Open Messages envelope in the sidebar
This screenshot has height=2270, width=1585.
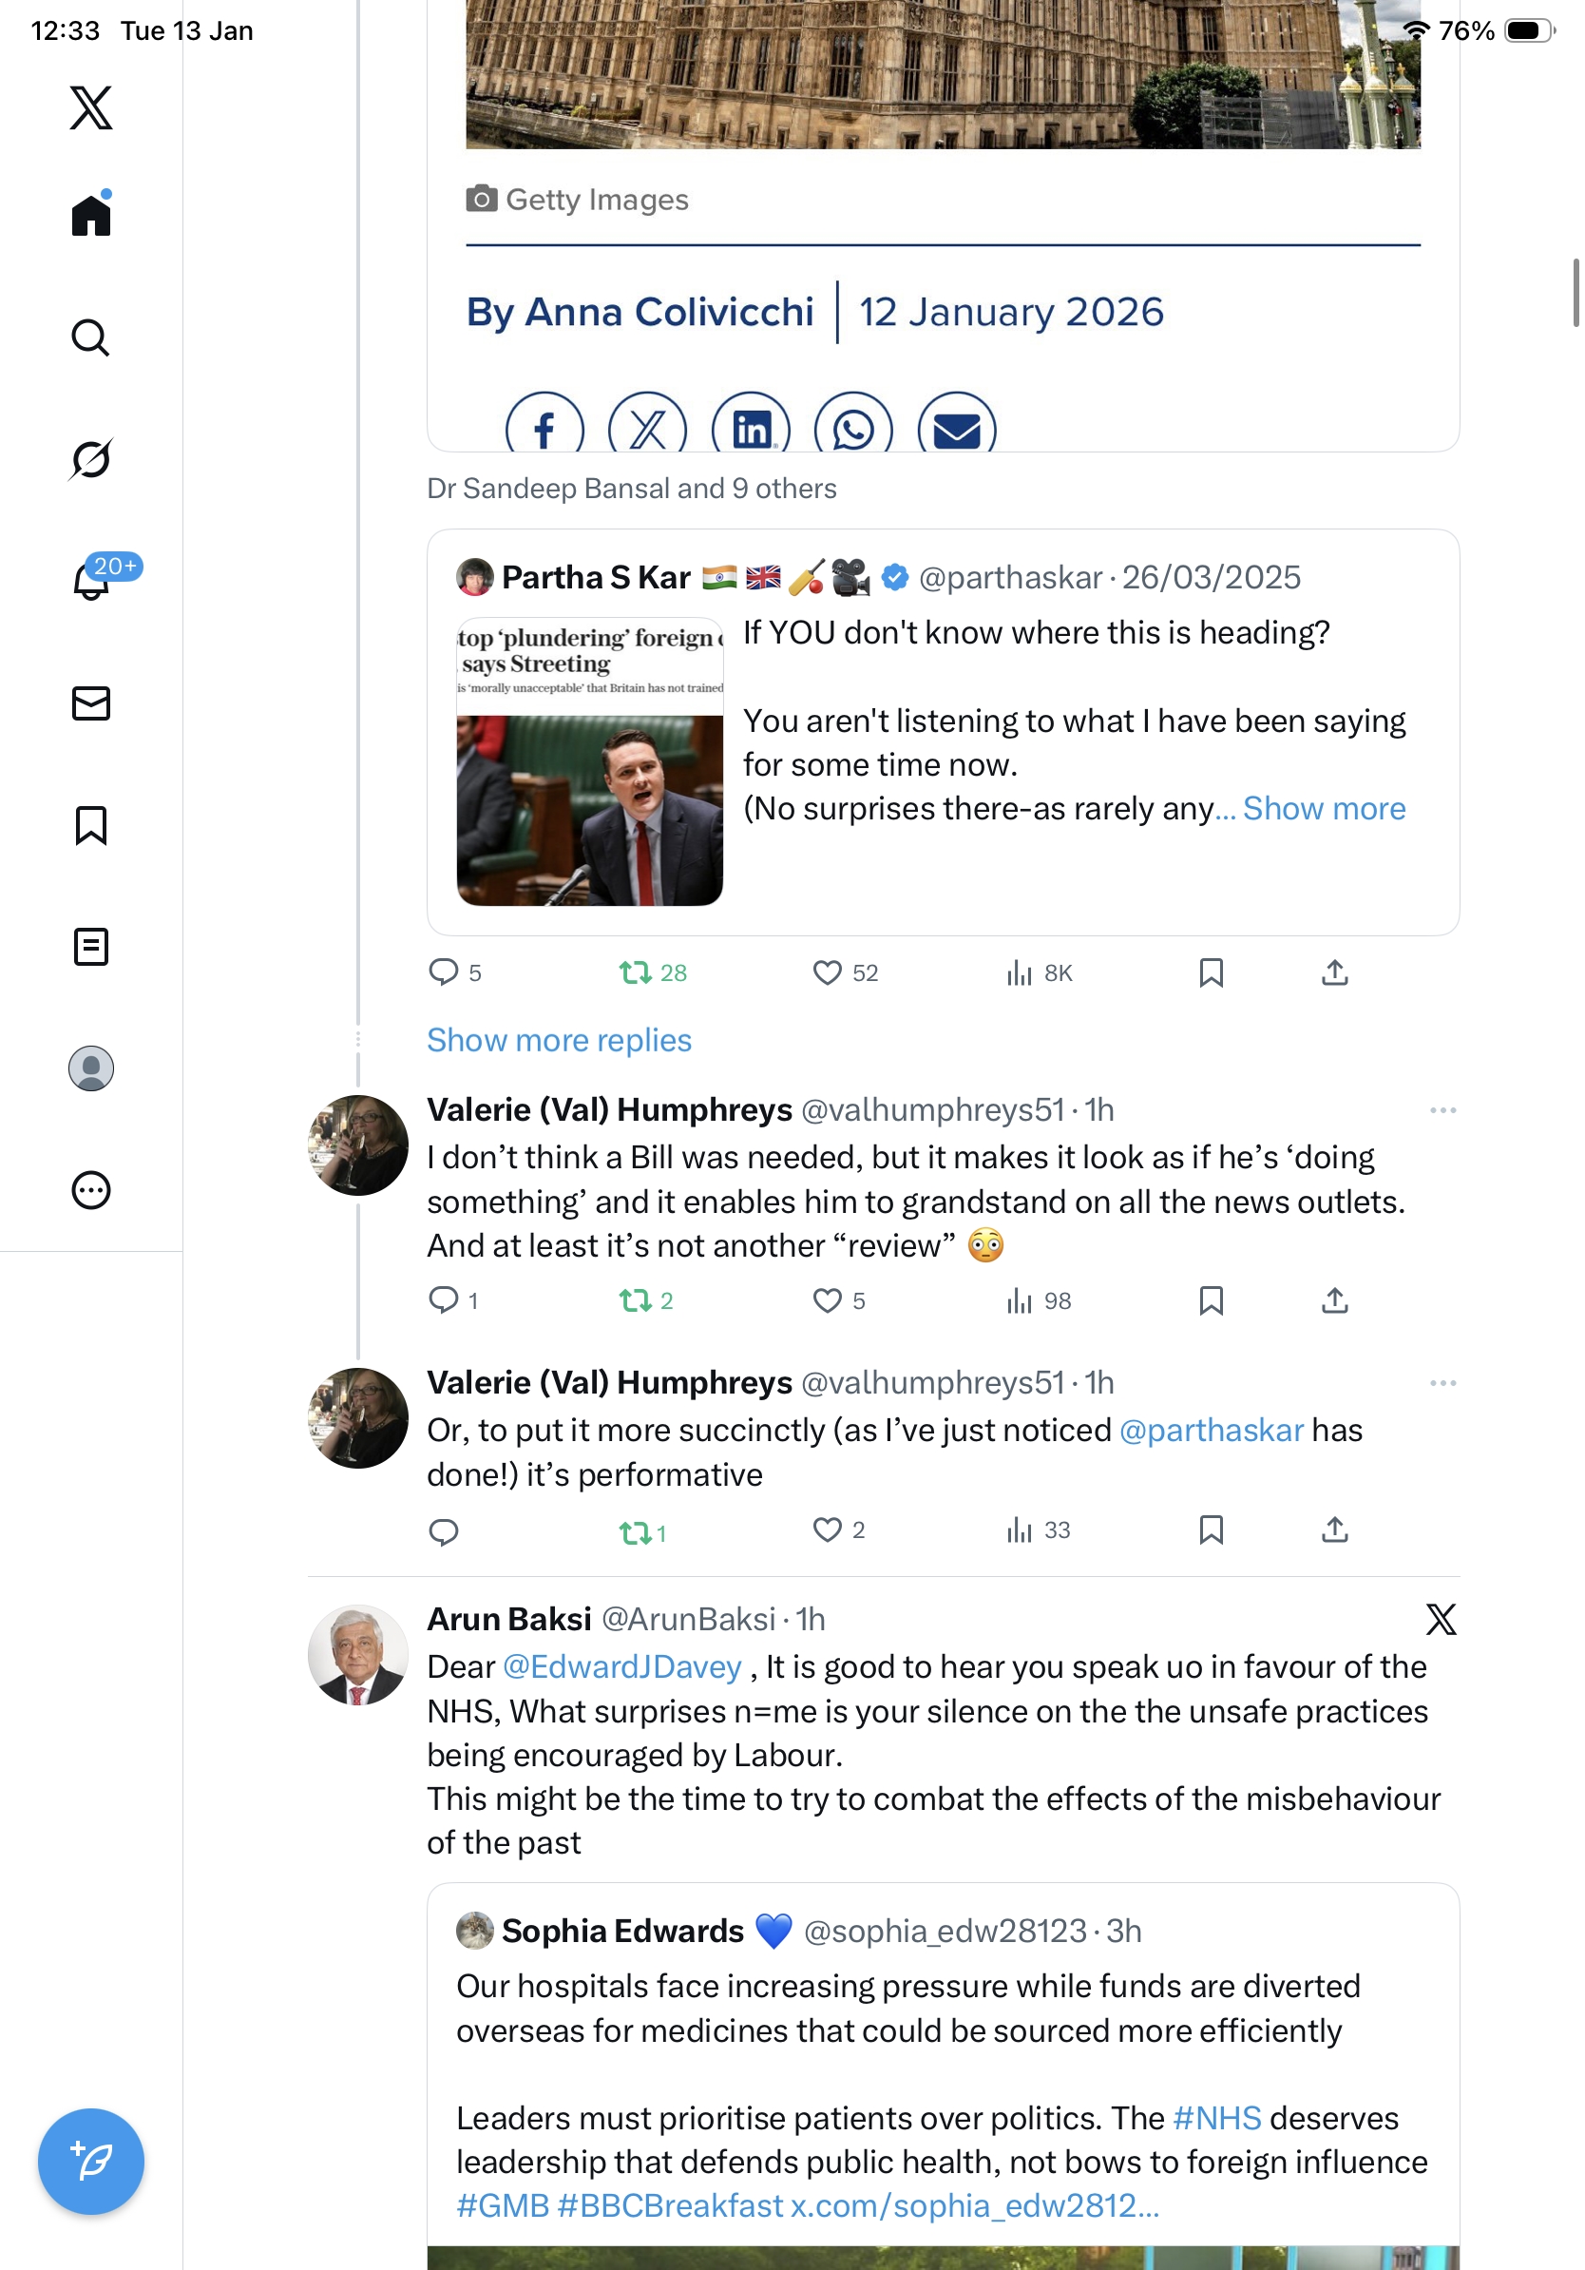(x=91, y=702)
